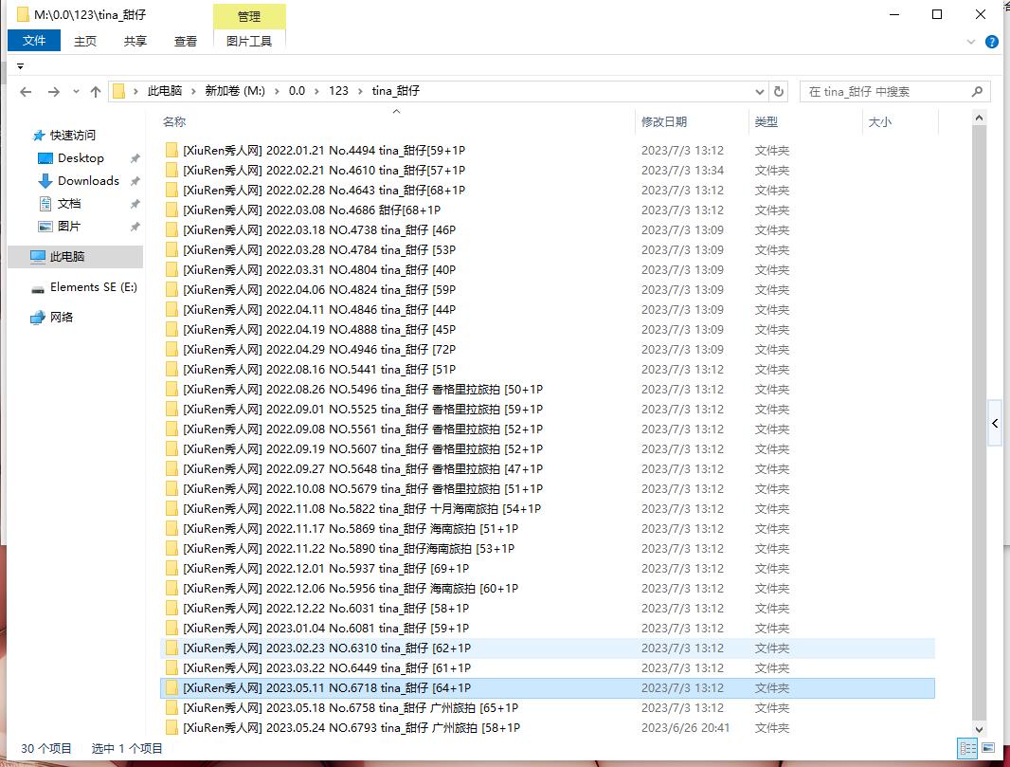Open quick access toolbar customize dropdown
The width and height of the screenshot is (1010, 767).
tap(21, 66)
